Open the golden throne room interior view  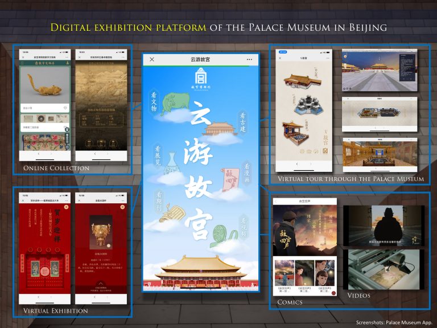coord(380,154)
